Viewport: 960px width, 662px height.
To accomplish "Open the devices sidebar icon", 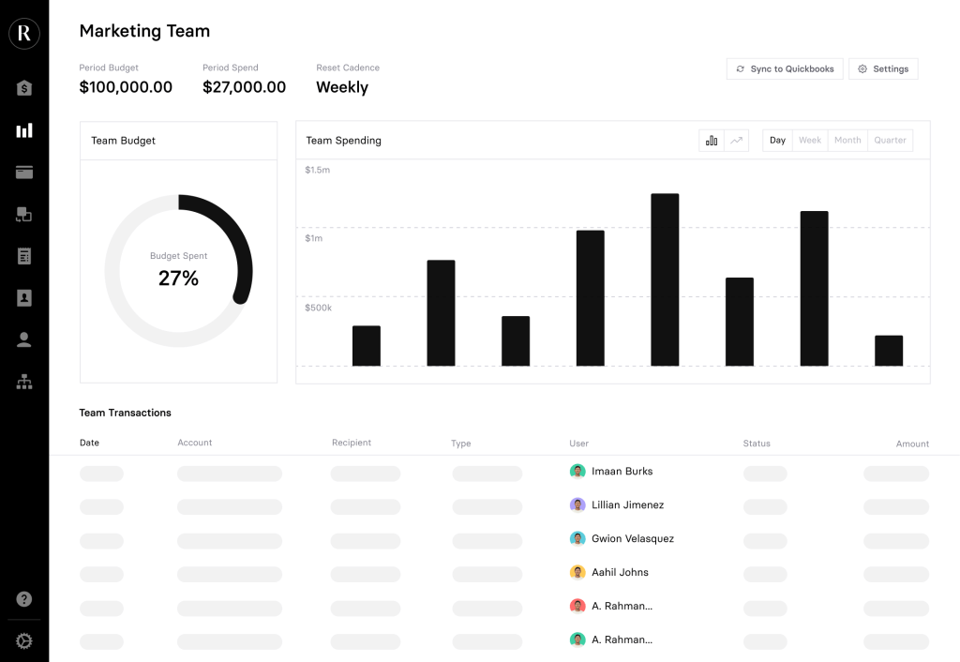I will (x=23, y=215).
